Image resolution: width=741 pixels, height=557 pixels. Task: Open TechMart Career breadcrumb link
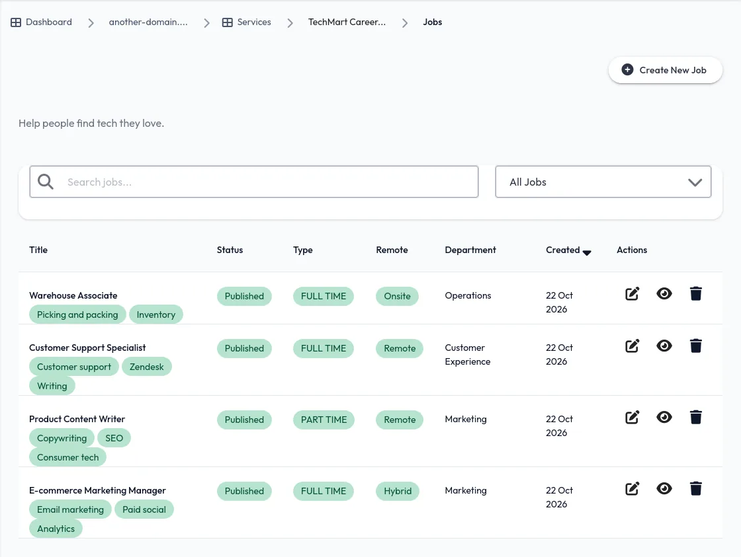[347, 22]
